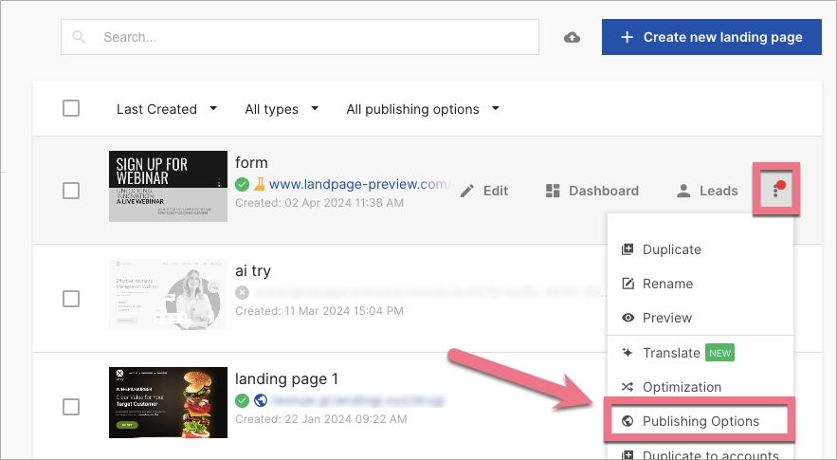Select Duplicate from the context menu
Viewport: 837px width, 460px height.
tap(671, 249)
